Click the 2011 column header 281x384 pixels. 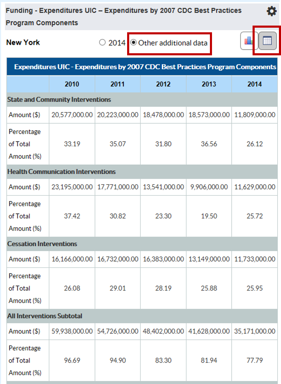[x=117, y=84]
